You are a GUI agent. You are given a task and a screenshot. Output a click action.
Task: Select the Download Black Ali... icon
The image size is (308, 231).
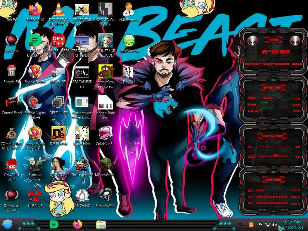12,195
